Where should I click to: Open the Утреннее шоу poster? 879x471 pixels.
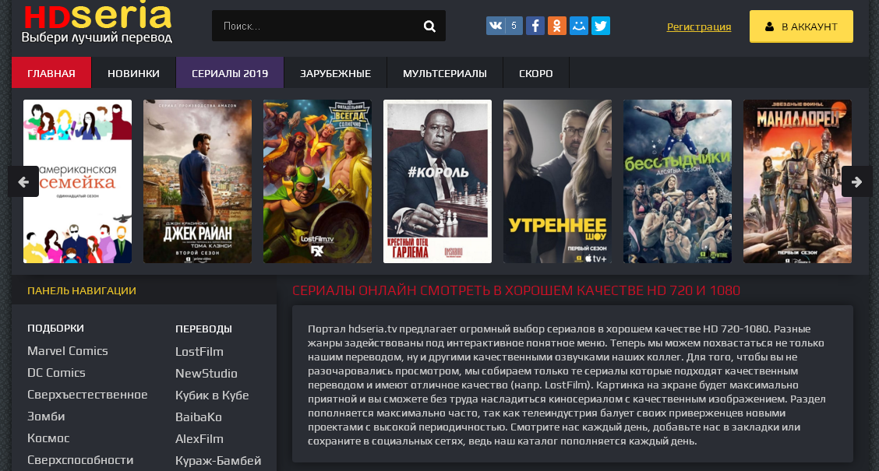tap(557, 181)
